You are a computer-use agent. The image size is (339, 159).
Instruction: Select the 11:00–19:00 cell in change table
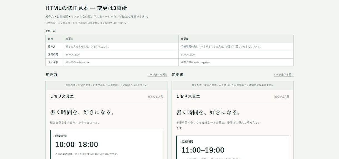pos(236,54)
